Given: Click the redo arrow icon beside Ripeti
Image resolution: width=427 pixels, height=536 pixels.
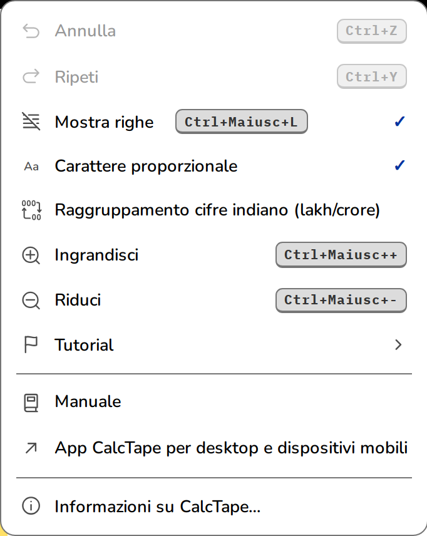Looking at the screenshot, I should coord(31,76).
